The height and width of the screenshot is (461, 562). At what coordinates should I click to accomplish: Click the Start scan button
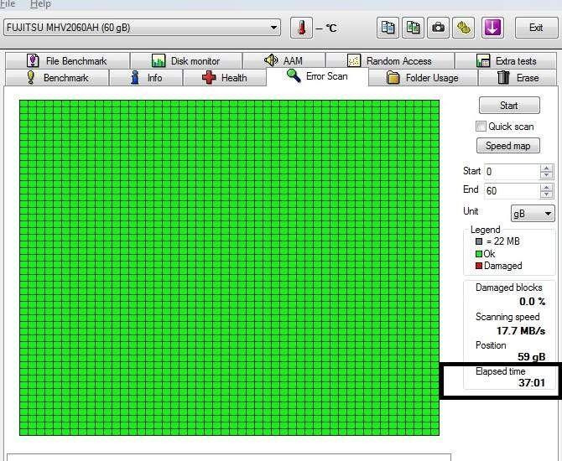click(x=509, y=106)
